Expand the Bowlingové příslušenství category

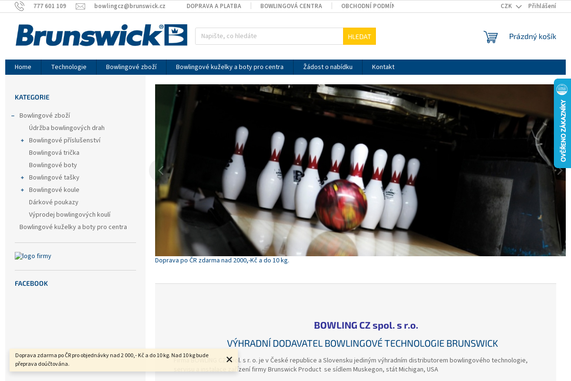click(x=22, y=140)
